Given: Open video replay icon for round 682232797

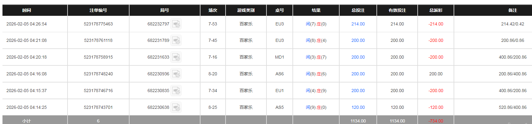Looking at the screenshot, I should pos(176,24).
